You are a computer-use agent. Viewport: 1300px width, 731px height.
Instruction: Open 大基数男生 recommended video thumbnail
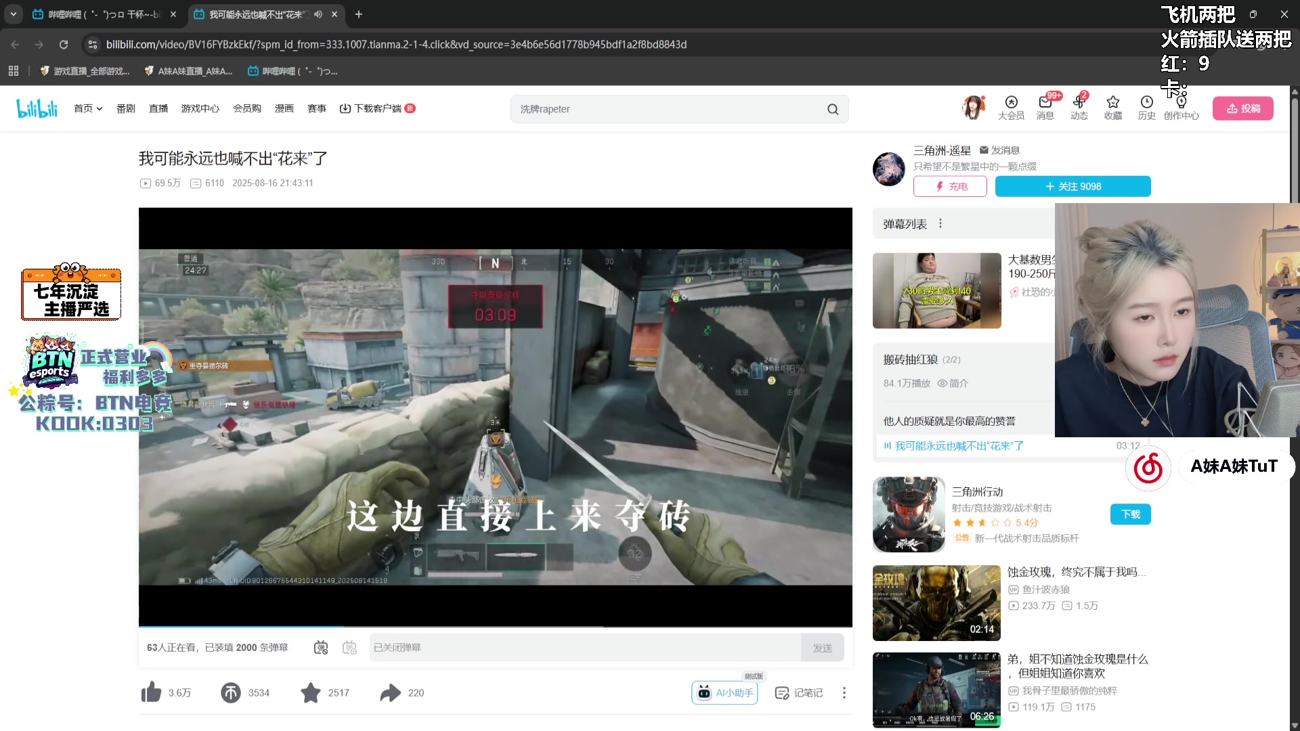pyautogui.click(x=936, y=290)
